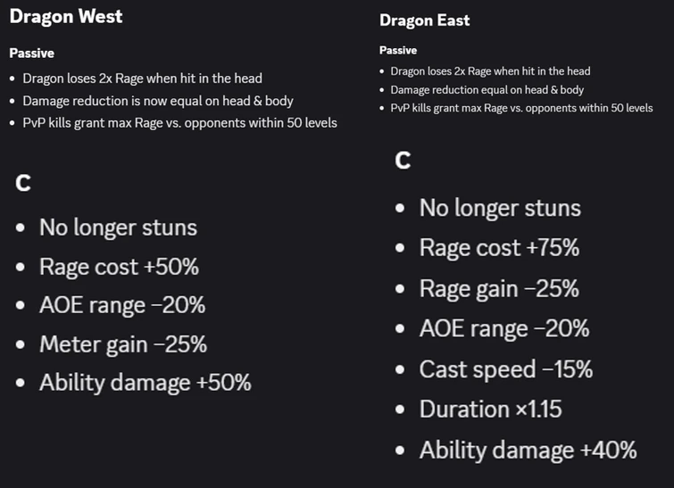This screenshot has height=488, width=674.
Task: Click Dragon West's PvP kills bullet line
Action: click(x=179, y=123)
